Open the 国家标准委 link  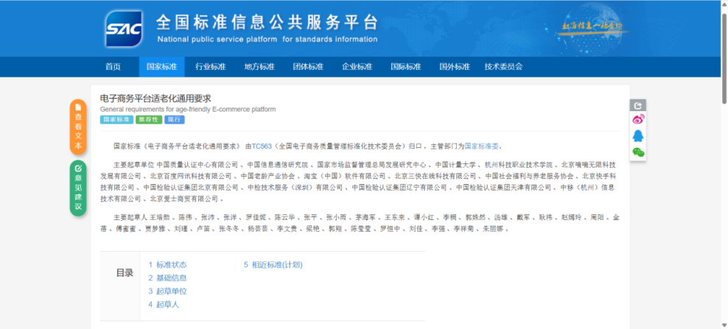coord(481,146)
